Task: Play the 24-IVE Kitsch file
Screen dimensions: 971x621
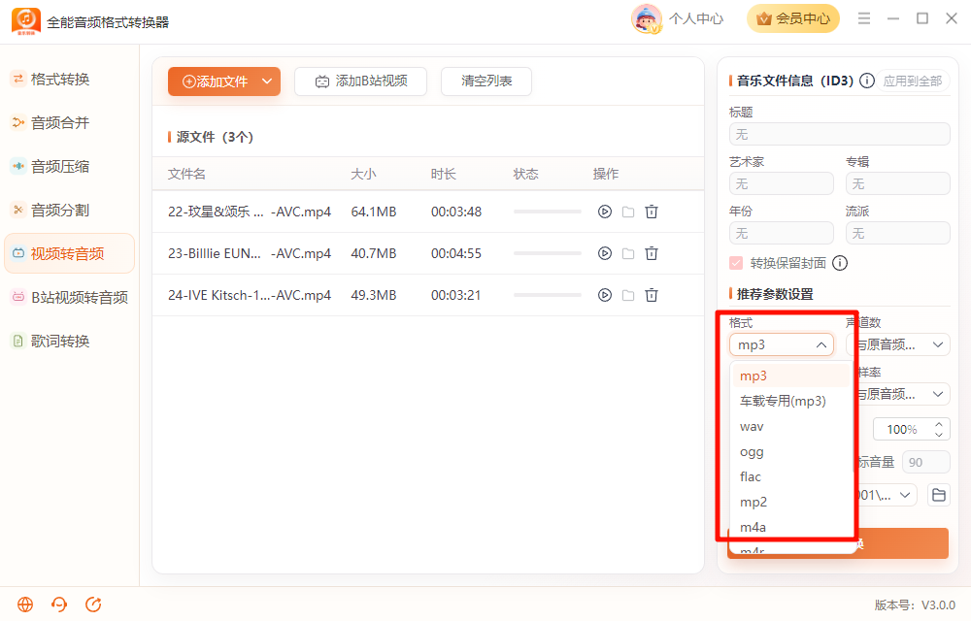Action: coord(604,295)
